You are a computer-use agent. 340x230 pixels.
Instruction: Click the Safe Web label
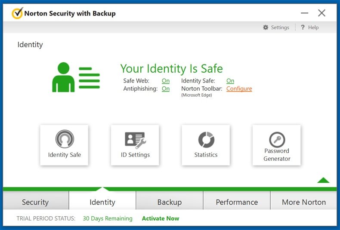point(136,81)
